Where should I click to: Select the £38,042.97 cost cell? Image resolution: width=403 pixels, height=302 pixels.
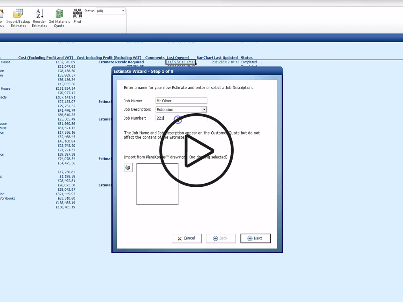66,190
